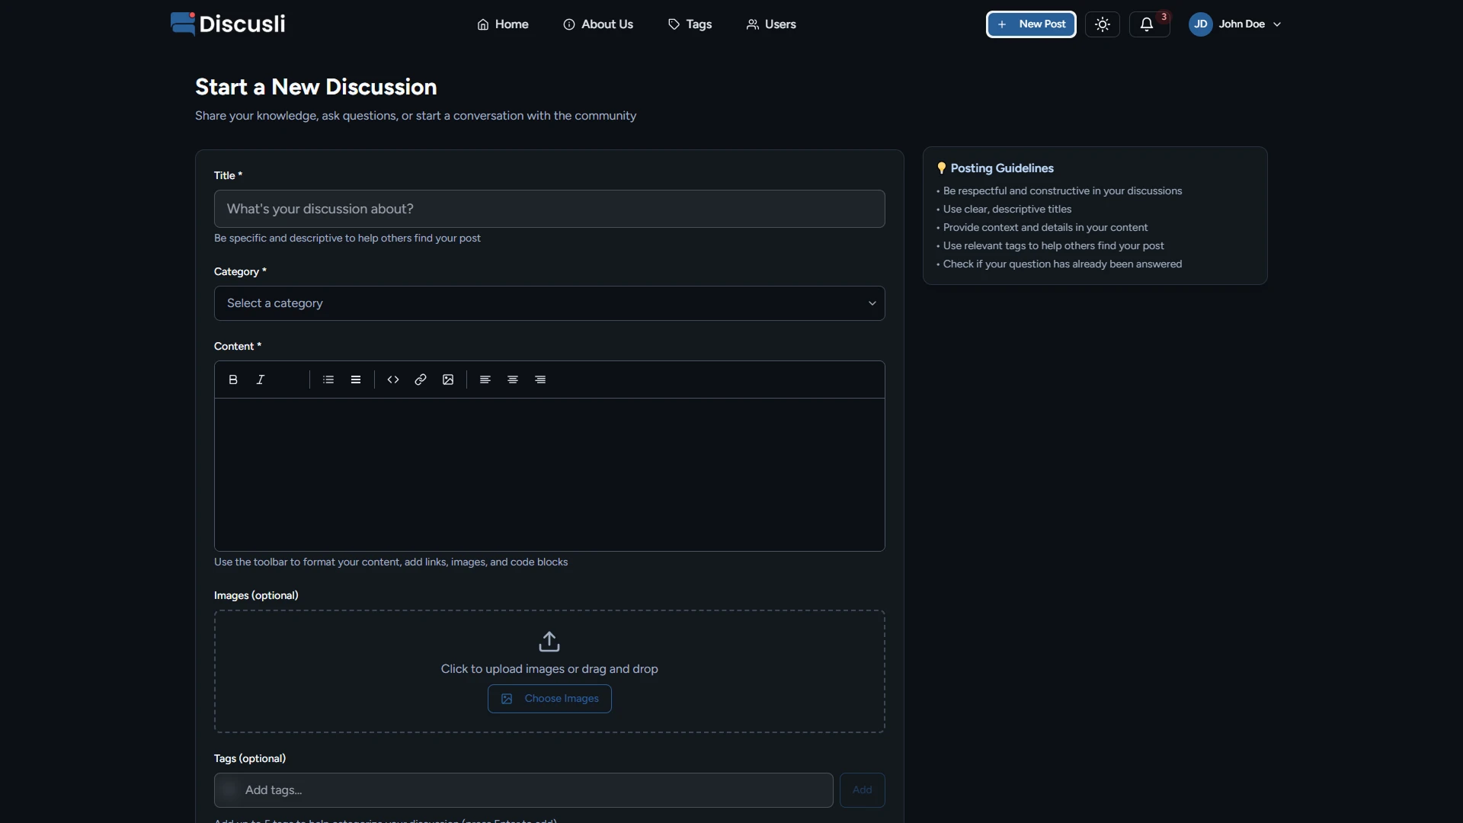Click the Add tag button
Screen dimensions: 1463x823
[862, 790]
